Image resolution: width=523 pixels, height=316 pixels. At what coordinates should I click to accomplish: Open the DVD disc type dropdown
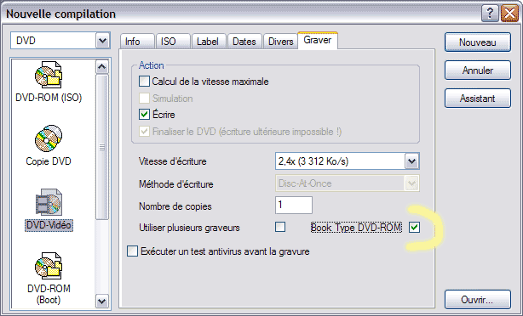(x=103, y=41)
